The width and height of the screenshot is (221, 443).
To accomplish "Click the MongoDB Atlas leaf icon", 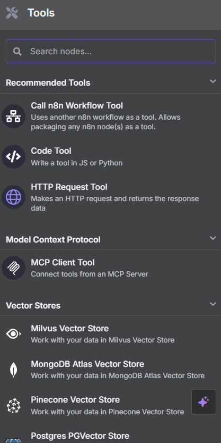I will (13, 370).
